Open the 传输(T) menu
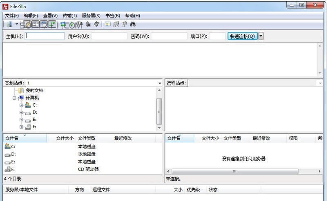Screen dimensions: 328x201 click(x=70, y=15)
